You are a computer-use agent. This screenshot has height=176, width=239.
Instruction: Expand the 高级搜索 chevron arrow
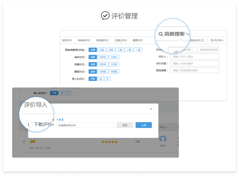188,34
